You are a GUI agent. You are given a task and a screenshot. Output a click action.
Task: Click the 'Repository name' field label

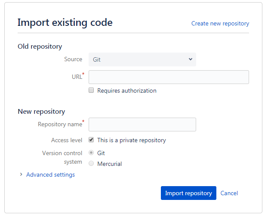click(60, 124)
